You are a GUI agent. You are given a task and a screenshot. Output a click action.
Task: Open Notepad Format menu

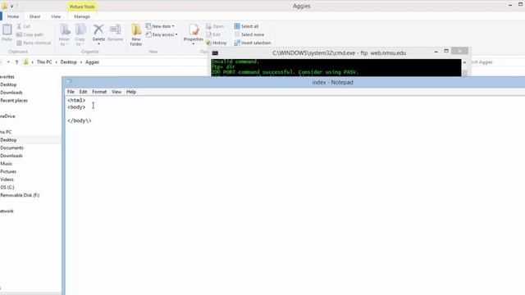click(x=99, y=92)
